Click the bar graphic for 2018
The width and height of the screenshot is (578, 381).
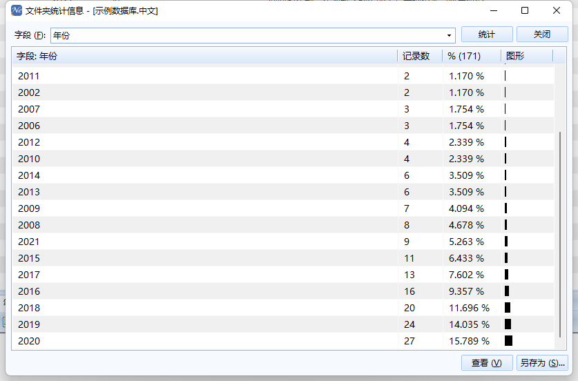508,308
